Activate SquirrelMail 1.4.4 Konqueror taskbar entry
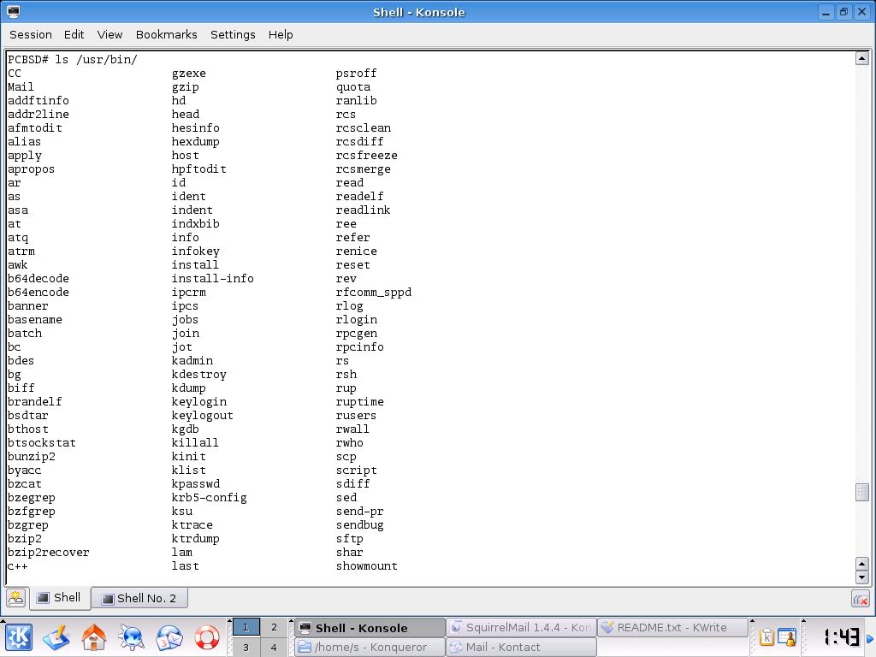This screenshot has width=876, height=657. pyautogui.click(x=521, y=627)
